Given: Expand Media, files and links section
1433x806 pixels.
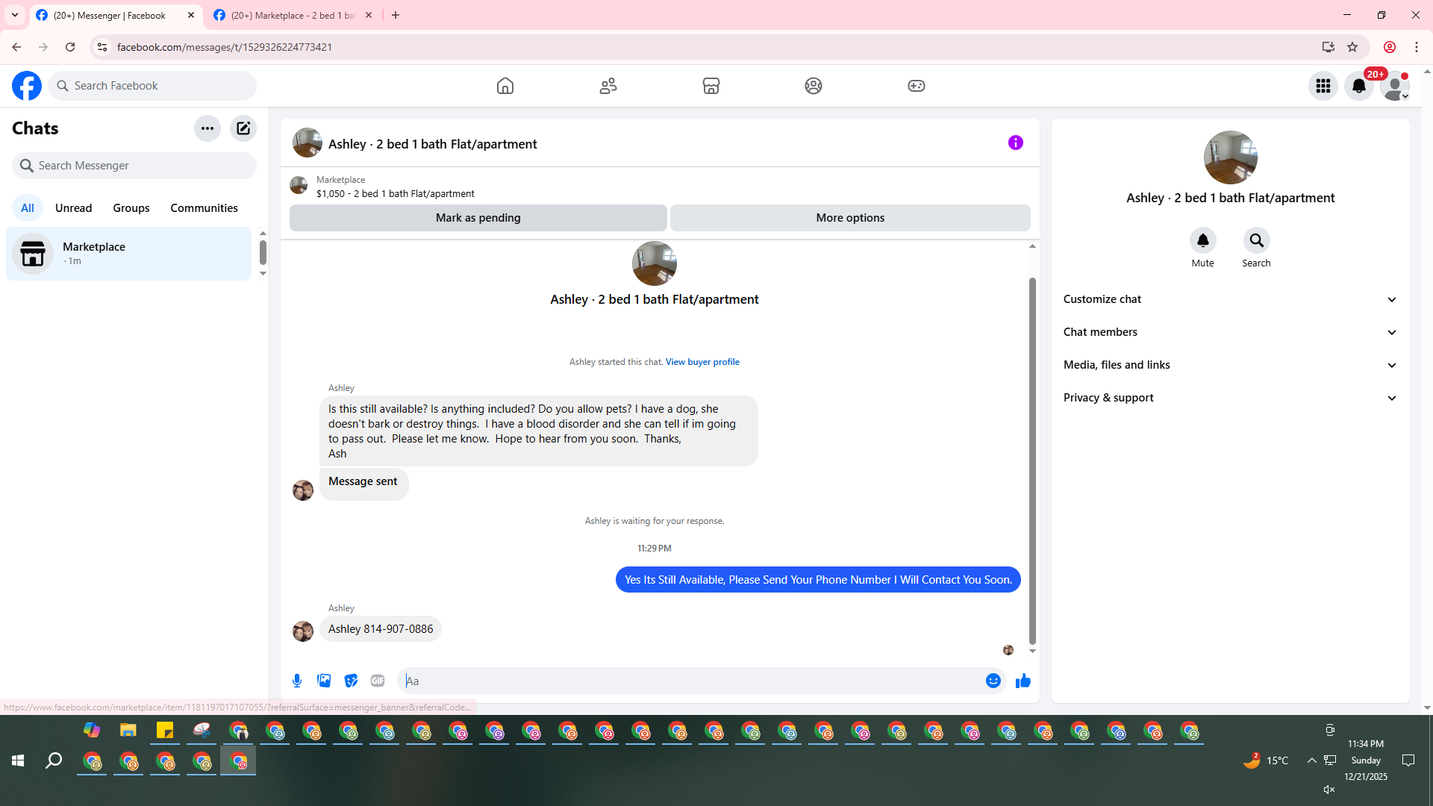Looking at the screenshot, I should (1230, 365).
